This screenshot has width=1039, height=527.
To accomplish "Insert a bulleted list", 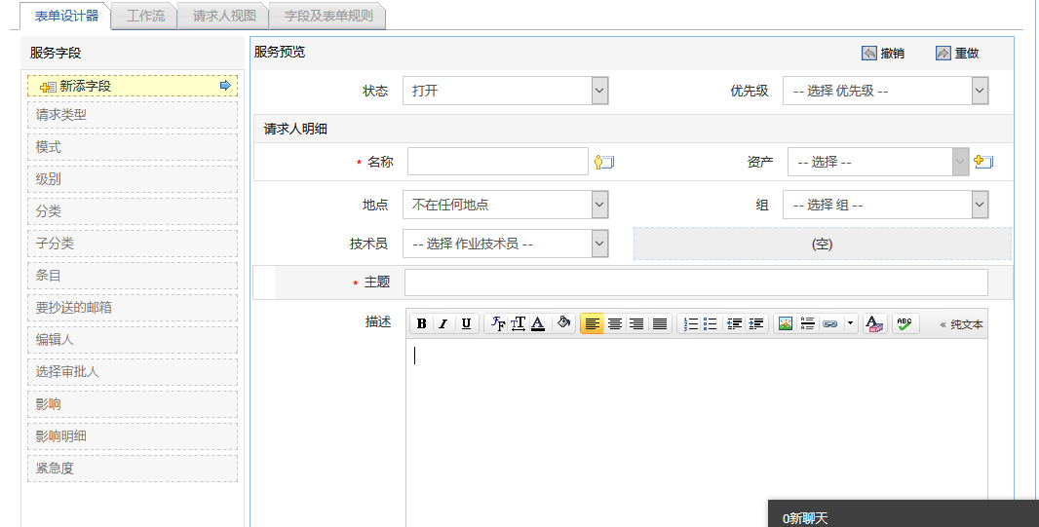I will coord(711,323).
